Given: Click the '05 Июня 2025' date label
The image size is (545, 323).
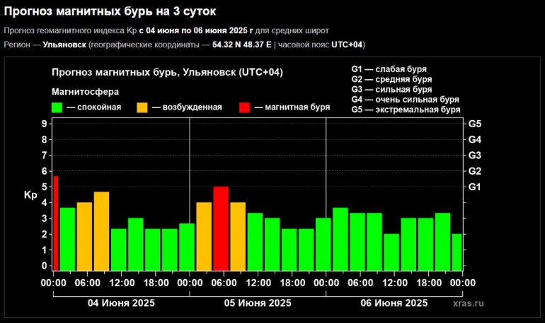Looking at the screenshot, I should pyautogui.click(x=257, y=303).
